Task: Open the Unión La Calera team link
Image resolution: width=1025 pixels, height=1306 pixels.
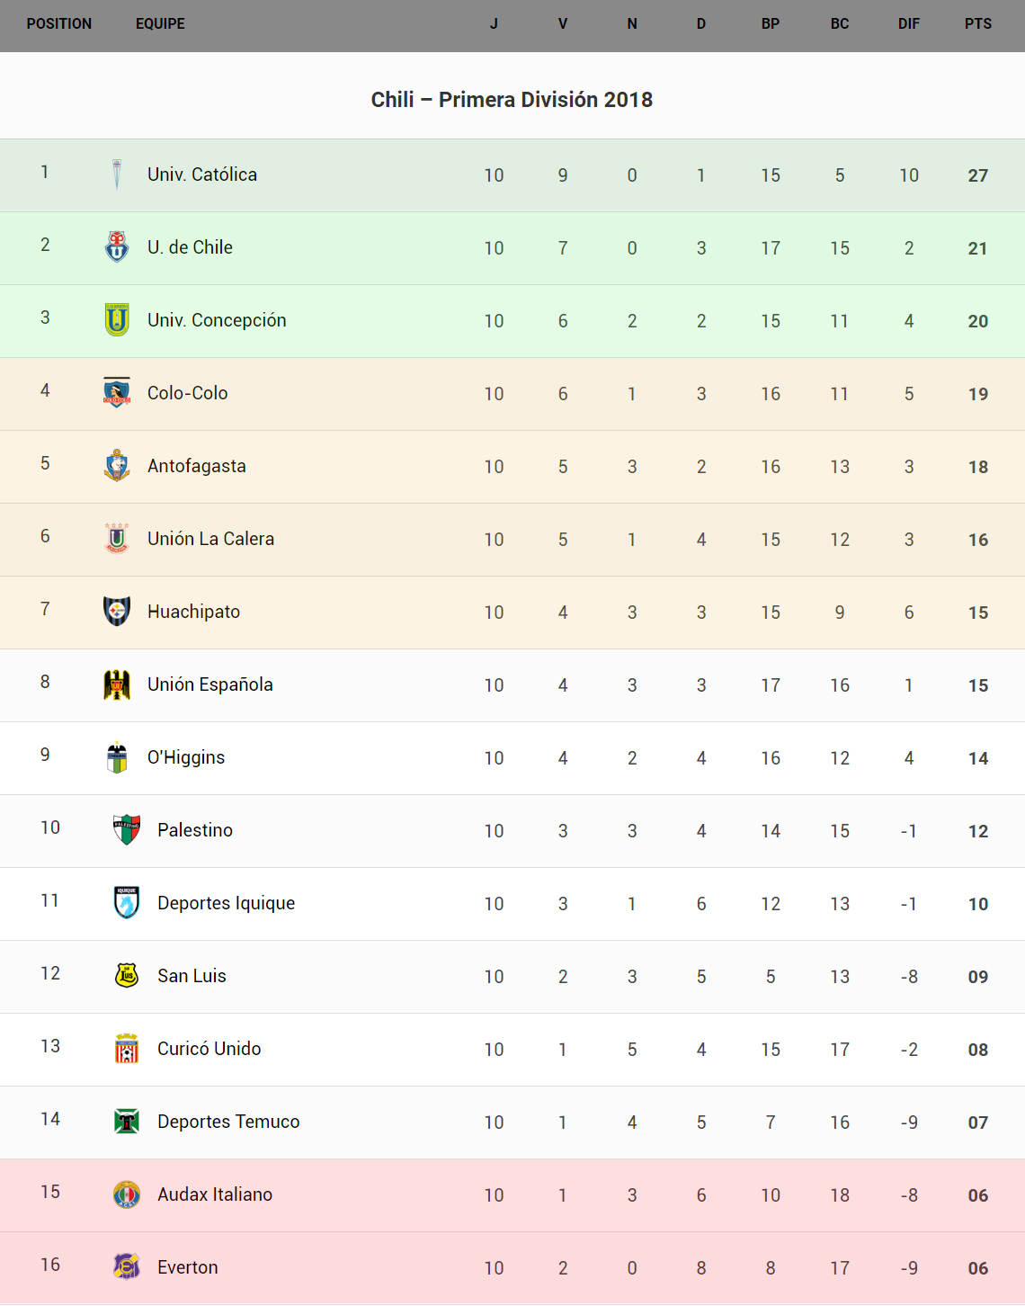Action: tap(210, 539)
